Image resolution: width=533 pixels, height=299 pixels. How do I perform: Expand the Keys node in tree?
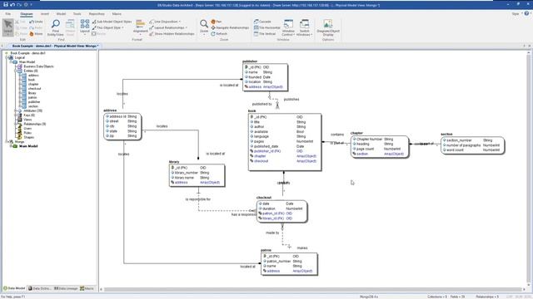(x=16, y=115)
